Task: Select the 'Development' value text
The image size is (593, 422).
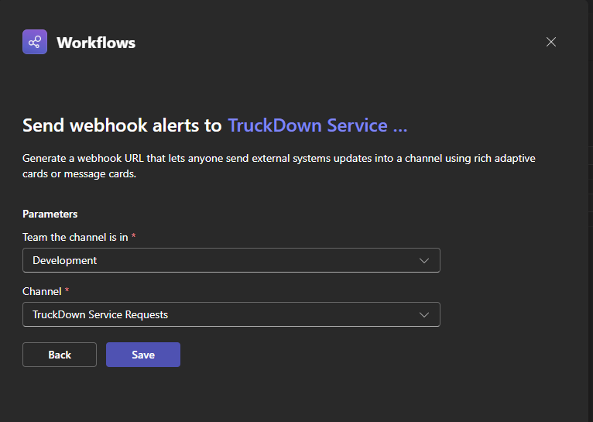Action: click(x=65, y=261)
